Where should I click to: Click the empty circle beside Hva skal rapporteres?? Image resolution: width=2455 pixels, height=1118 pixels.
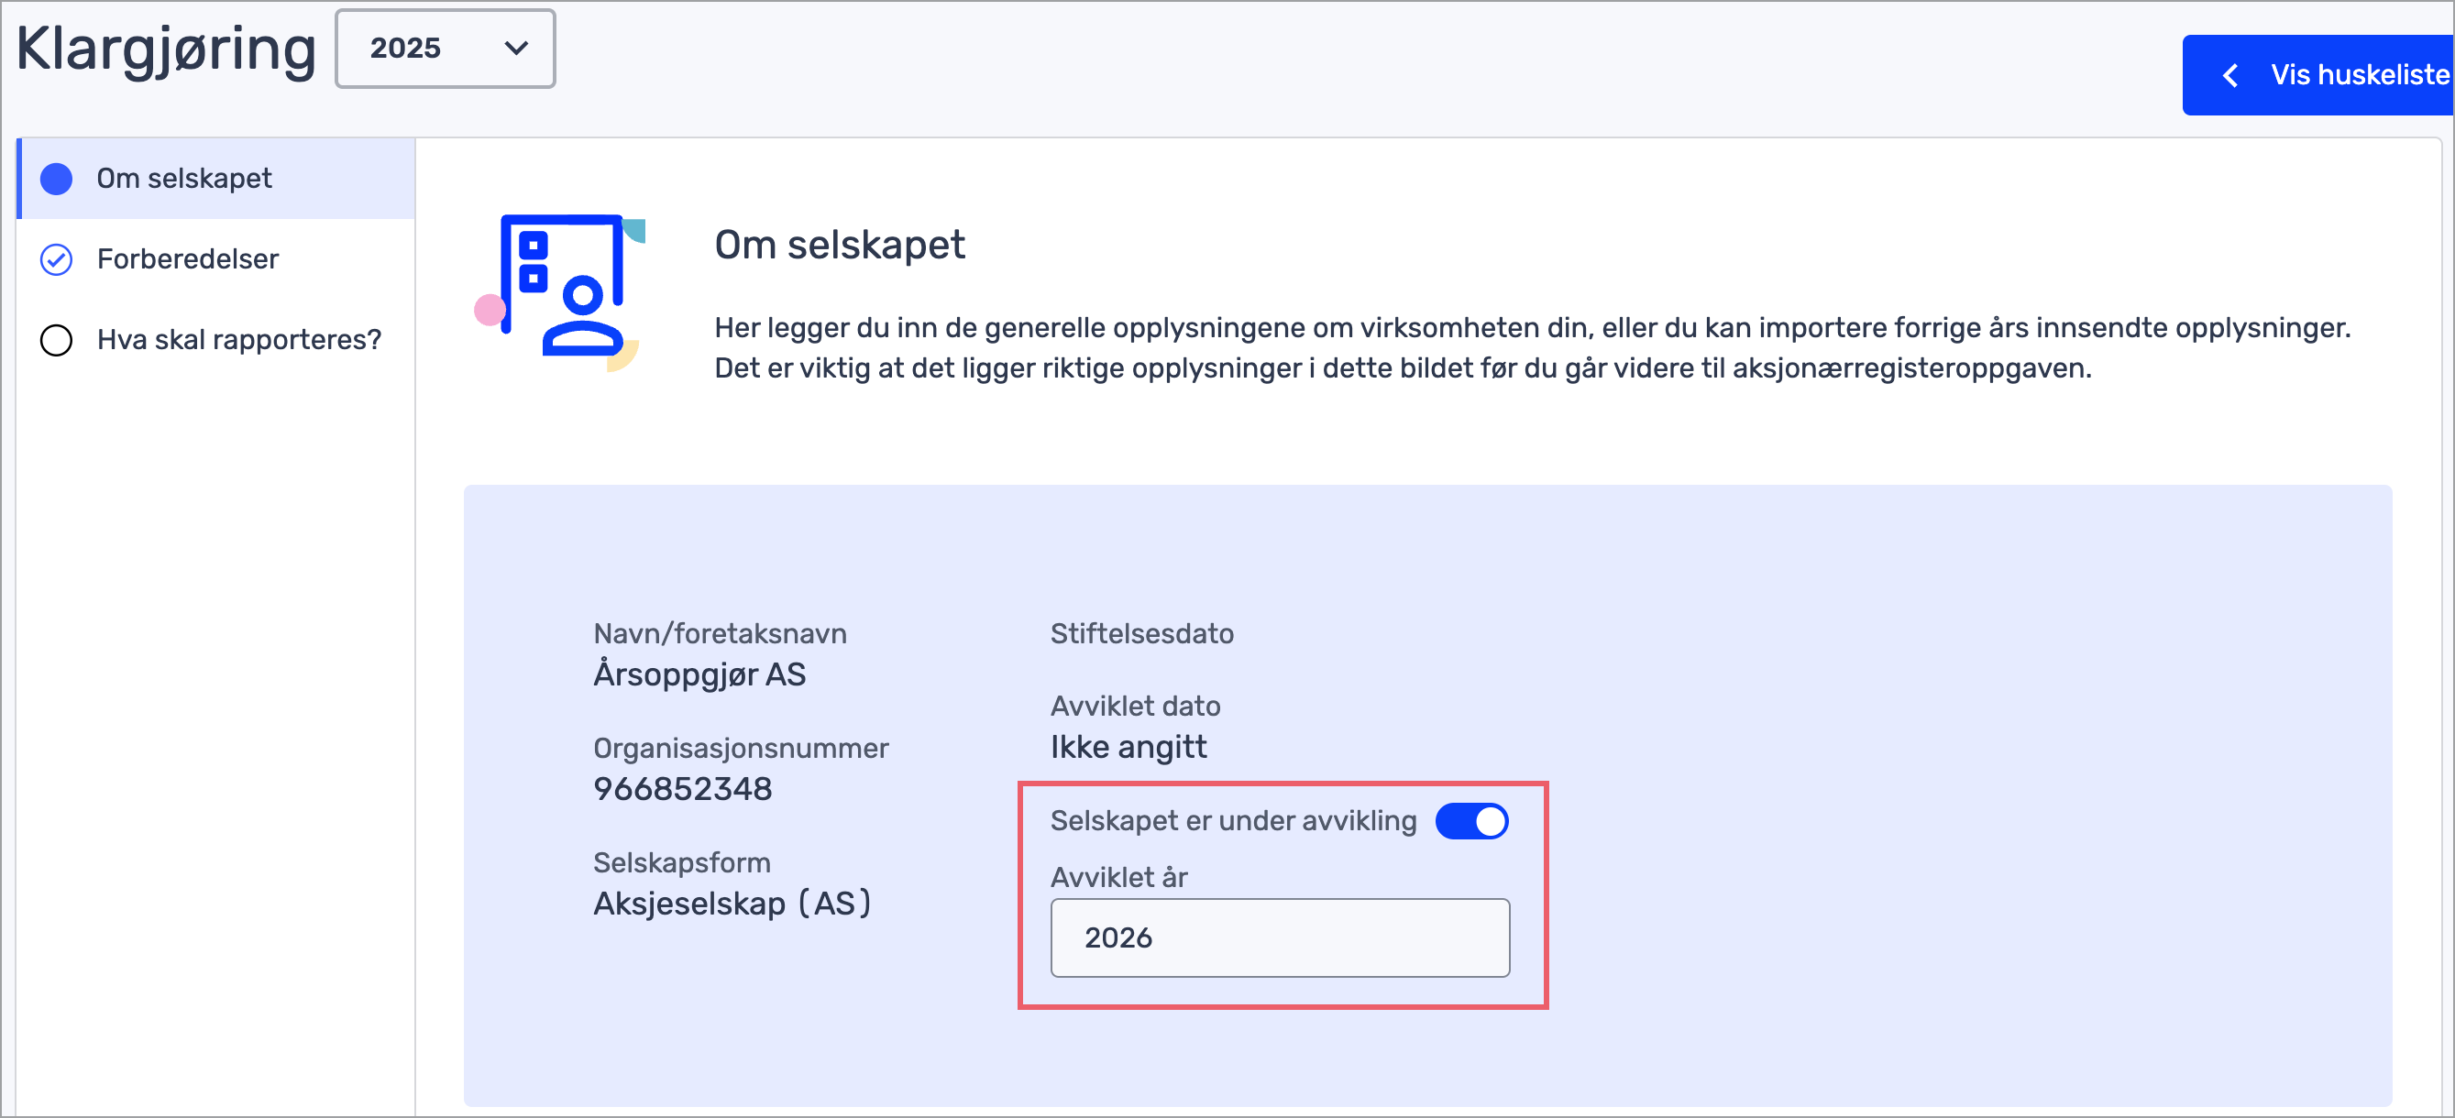(x=56, y=340)
